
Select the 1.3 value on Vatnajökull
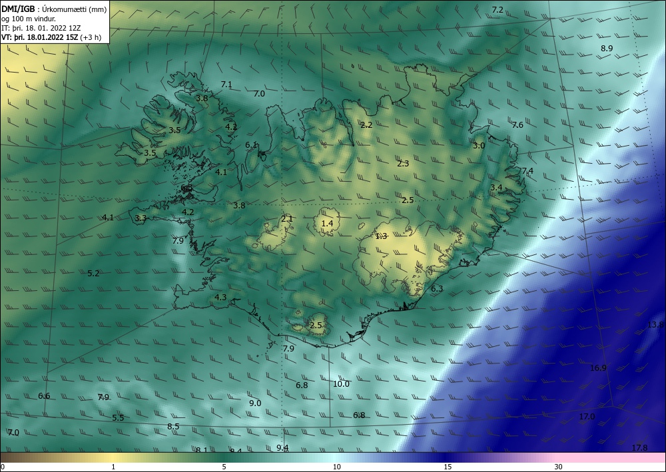tap(381, 236)
